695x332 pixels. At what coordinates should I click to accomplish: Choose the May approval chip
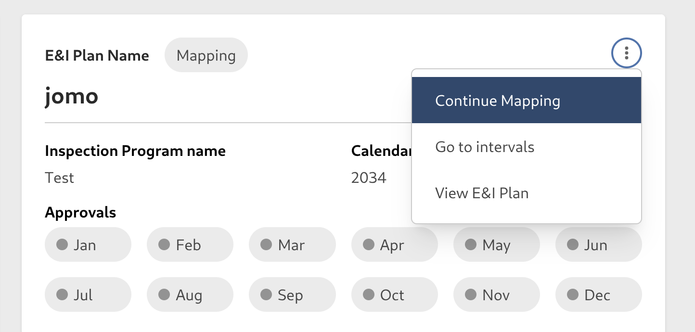(496, 245)
